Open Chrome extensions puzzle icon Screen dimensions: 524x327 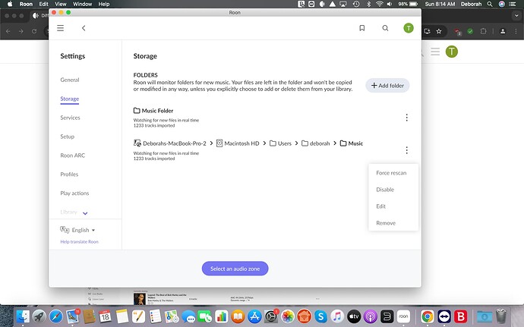tap(483, 31)
